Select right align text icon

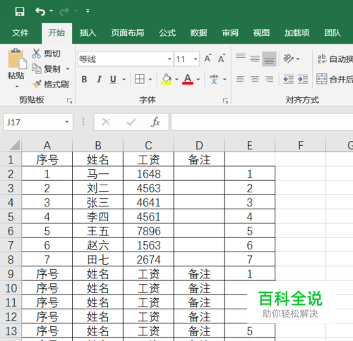(269, 79)
